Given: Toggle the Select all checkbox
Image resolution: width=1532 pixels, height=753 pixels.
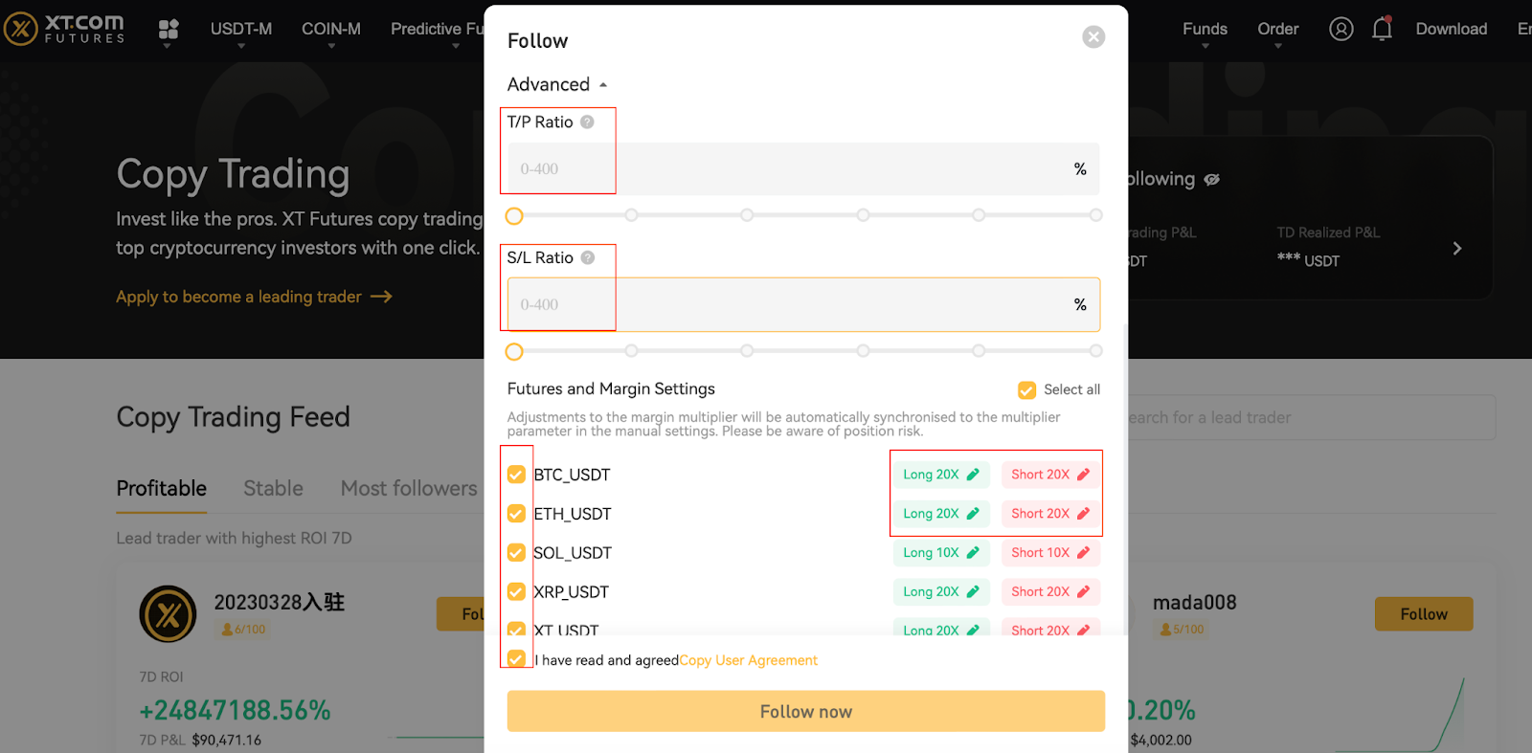Looking at the screenshot, I should [x=1026, y=390].
